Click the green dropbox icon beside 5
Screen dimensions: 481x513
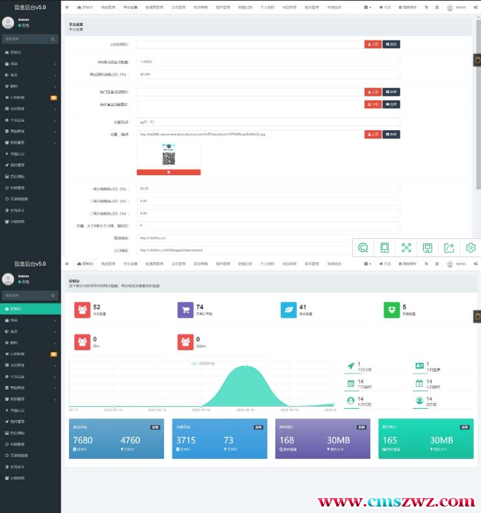pos(392,310)
